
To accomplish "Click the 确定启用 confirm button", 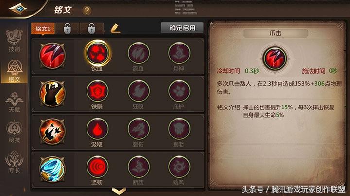I will click(x=182, y=28).
